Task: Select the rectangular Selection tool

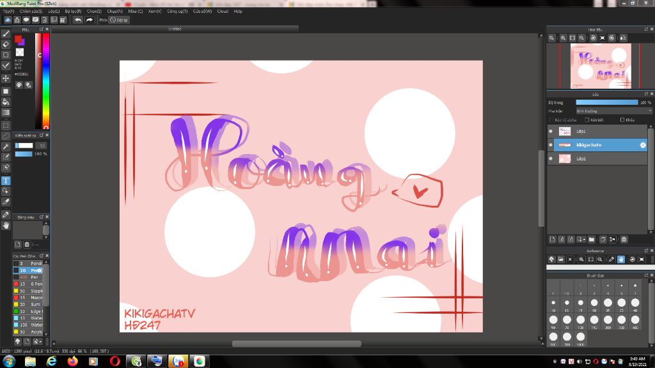Action: [x=6, y=125]
